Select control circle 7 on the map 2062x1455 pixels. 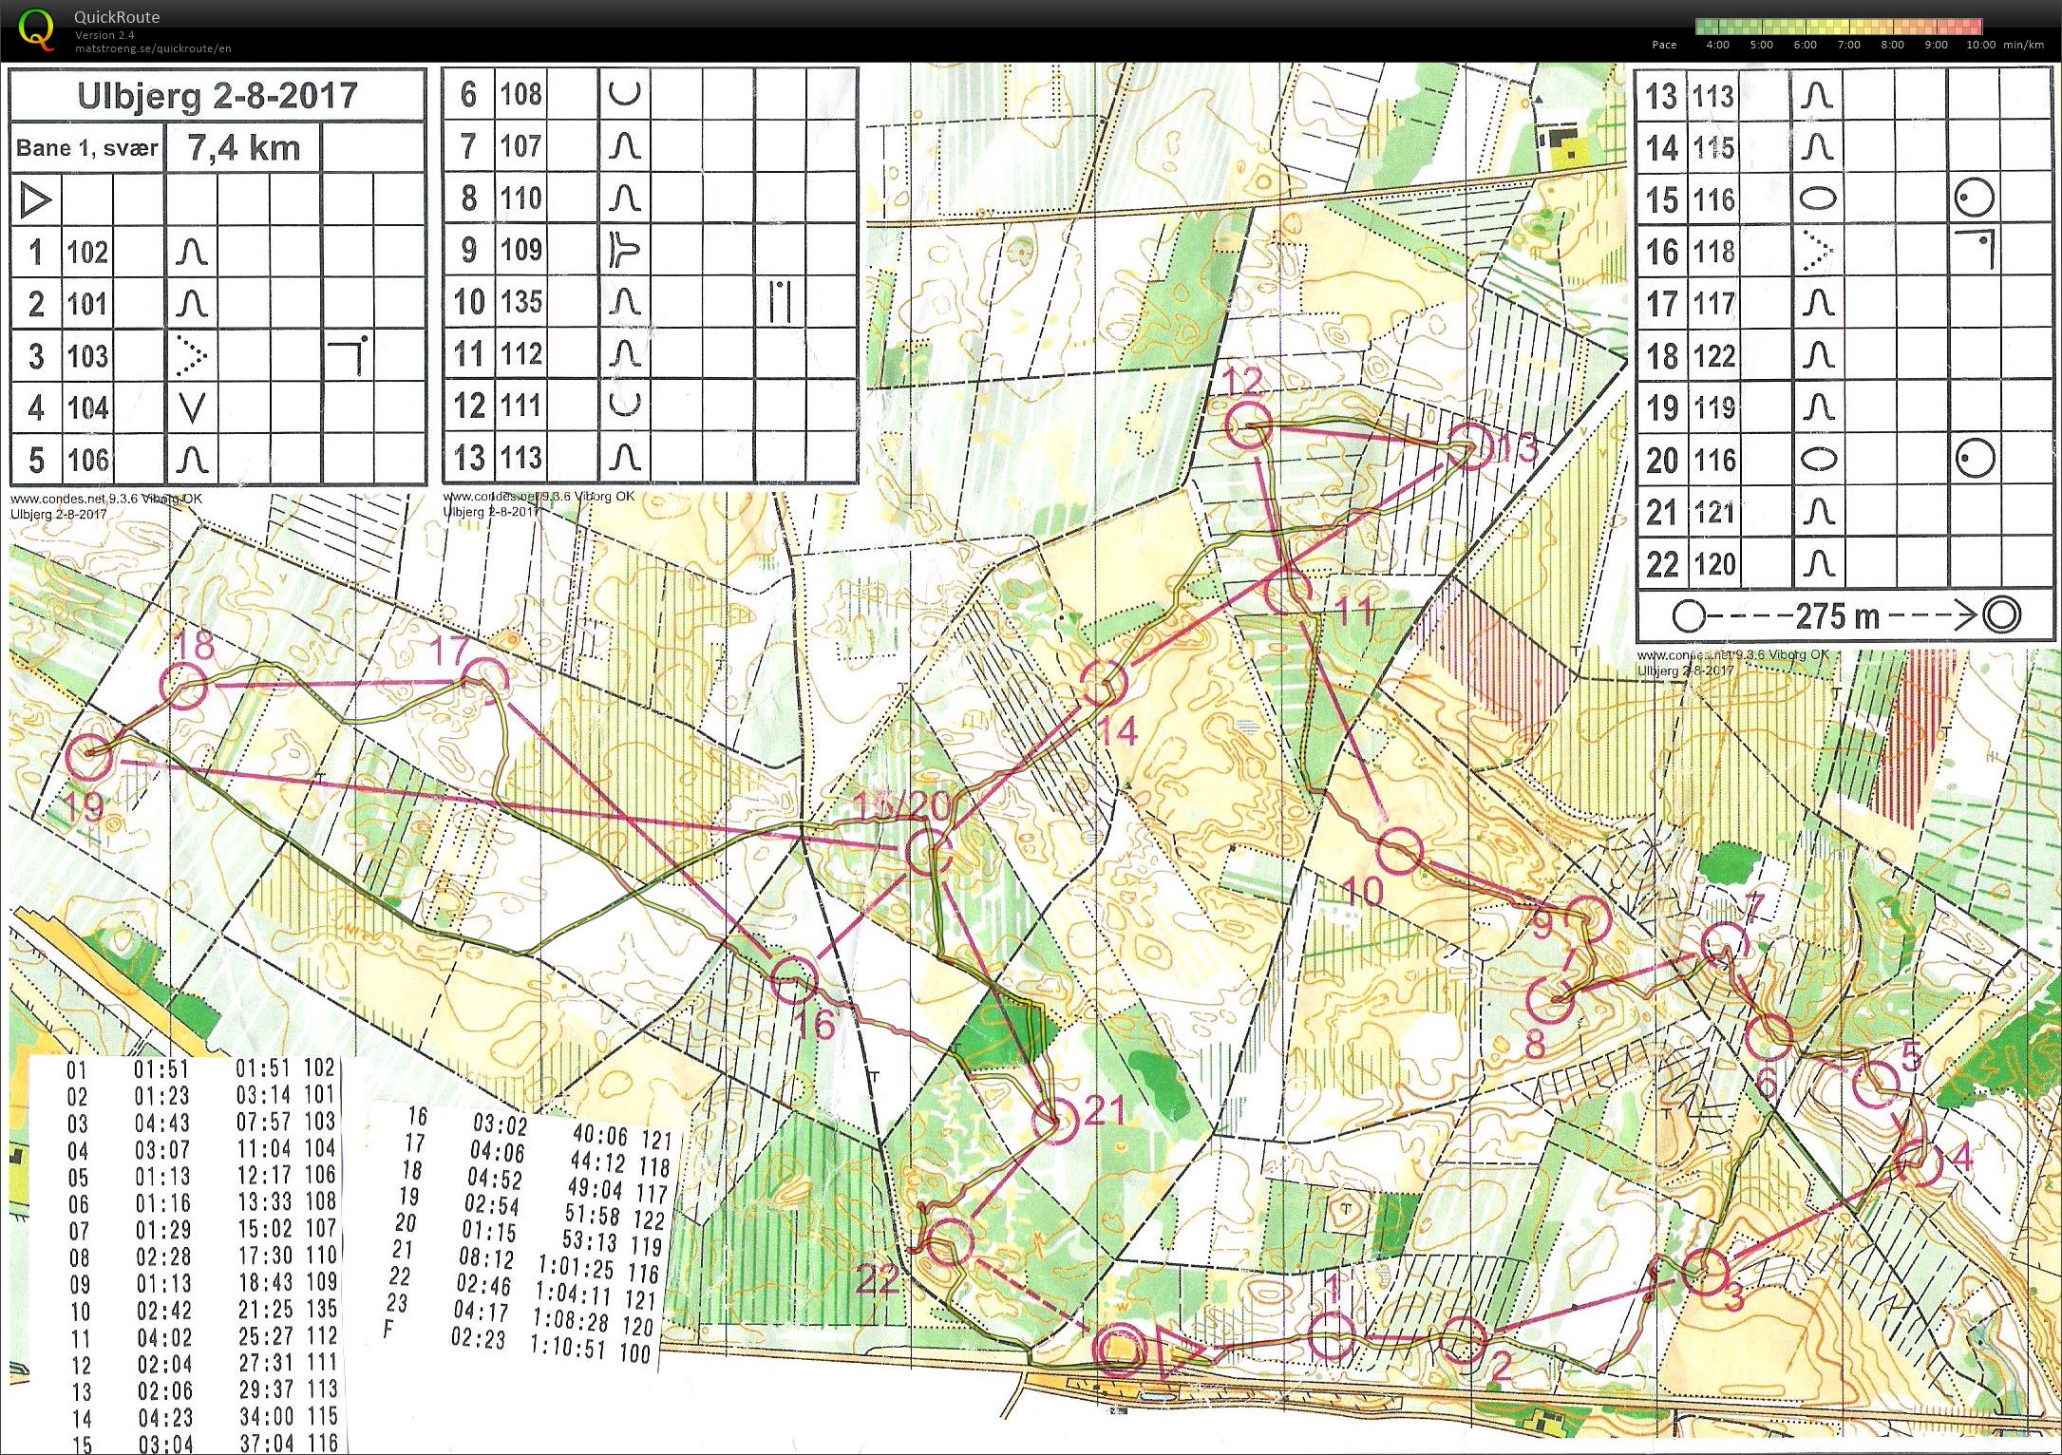1725,944
